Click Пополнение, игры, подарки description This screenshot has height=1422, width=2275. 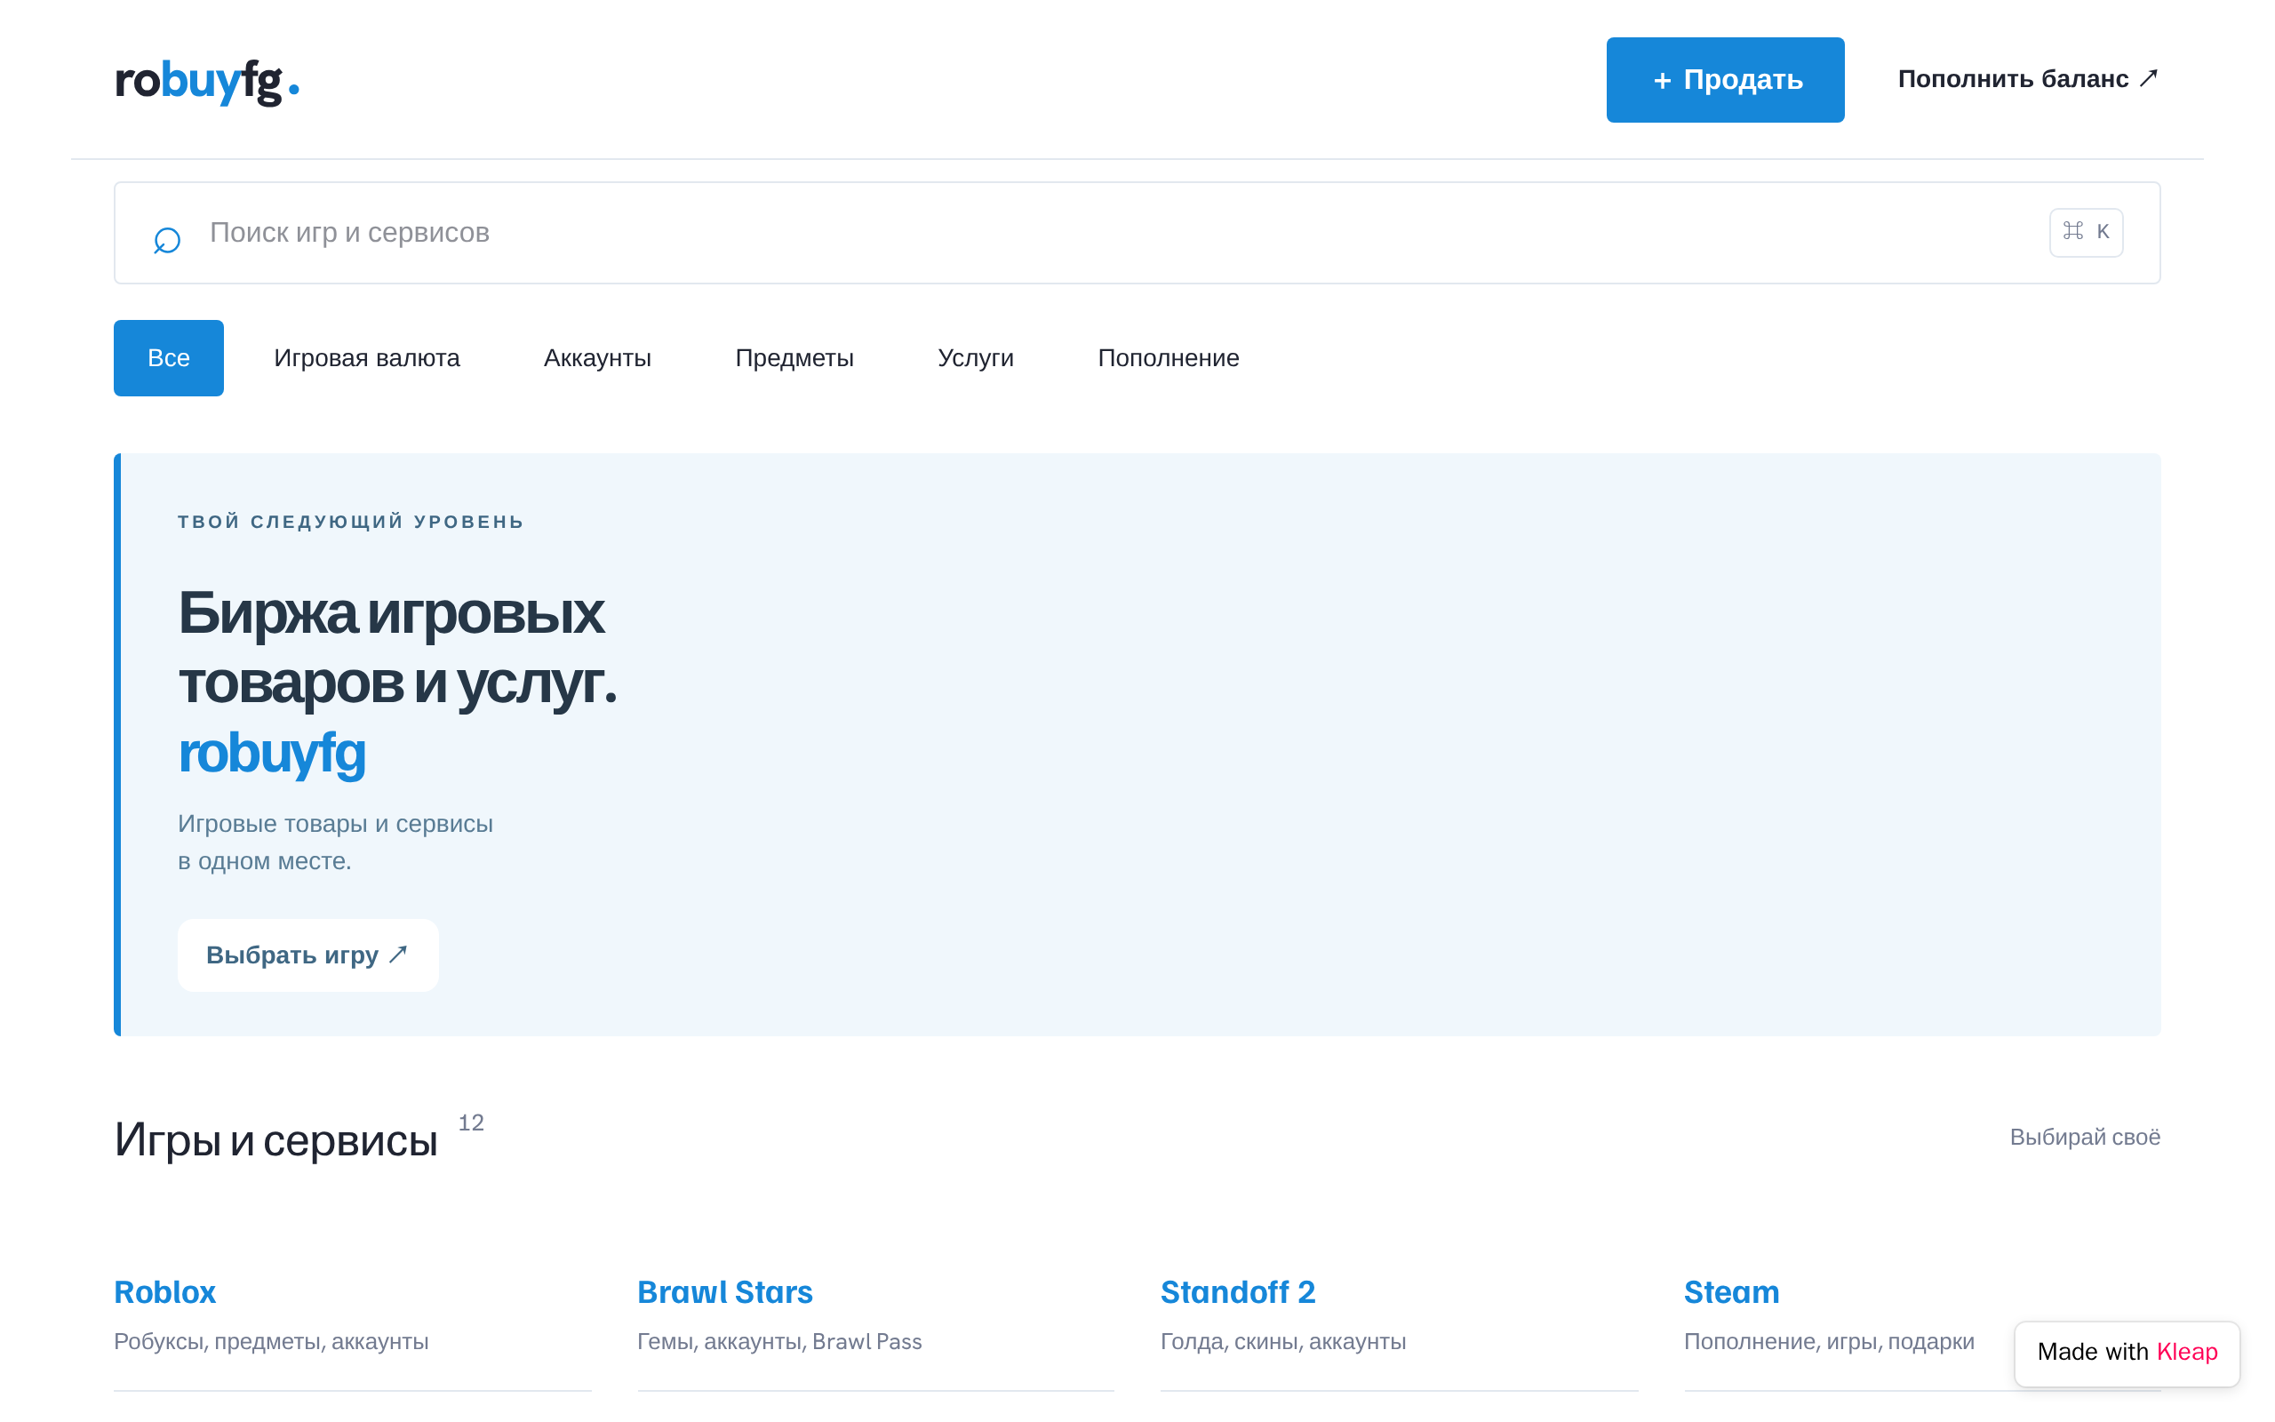[1829, 1341]
